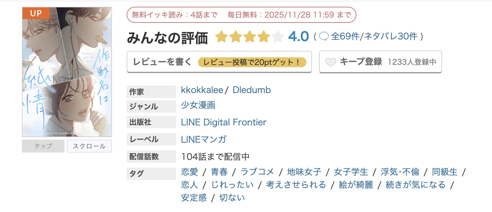
Task: Open LINE Digital Frontier publisher page
Action: point(224,122)
